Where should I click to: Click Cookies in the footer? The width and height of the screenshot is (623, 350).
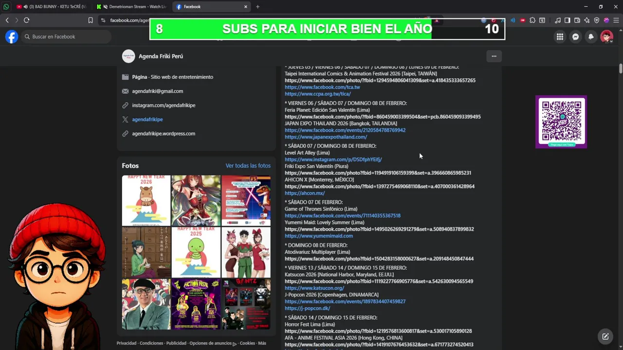click(247, 343)
